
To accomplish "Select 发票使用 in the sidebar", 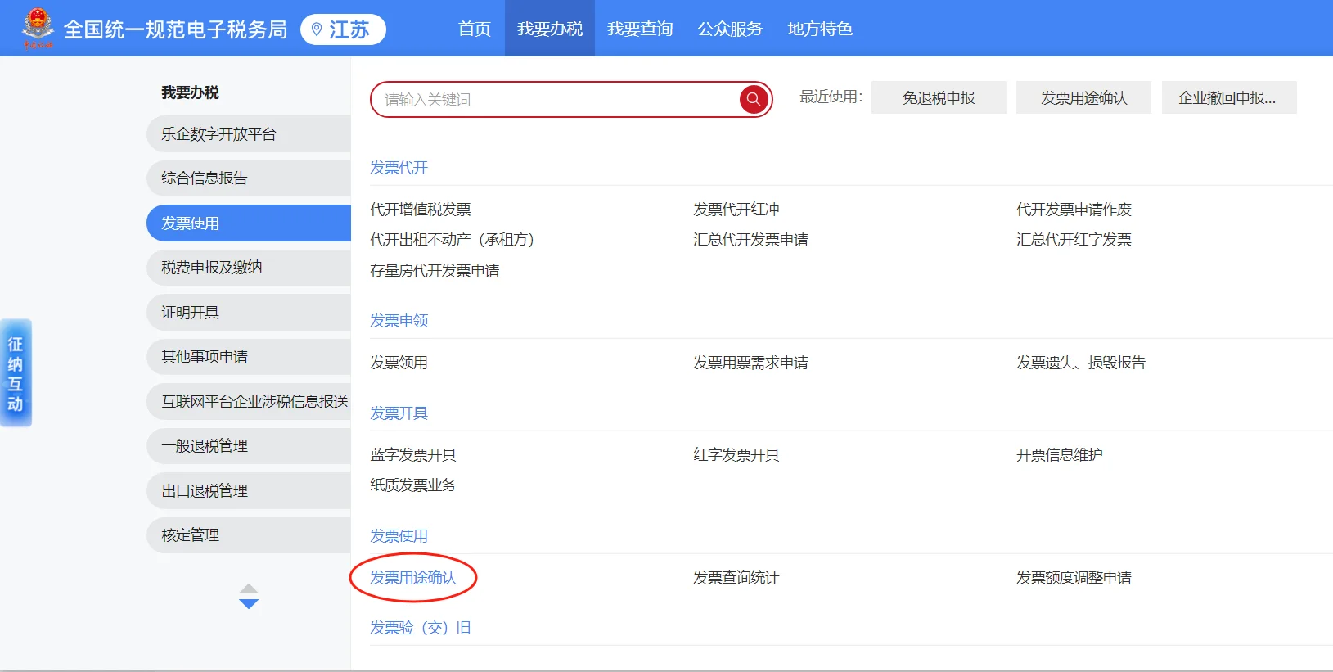I will pyautogui.click(x=249, y=223).
